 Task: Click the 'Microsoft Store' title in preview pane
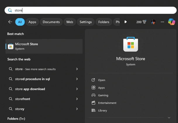pyautogui.click(x=131, y=59)
